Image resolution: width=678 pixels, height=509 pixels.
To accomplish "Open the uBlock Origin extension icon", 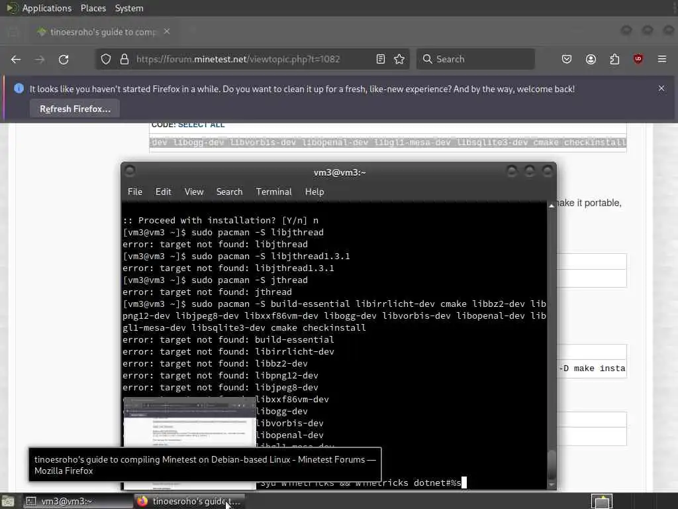I will (638, 59).
